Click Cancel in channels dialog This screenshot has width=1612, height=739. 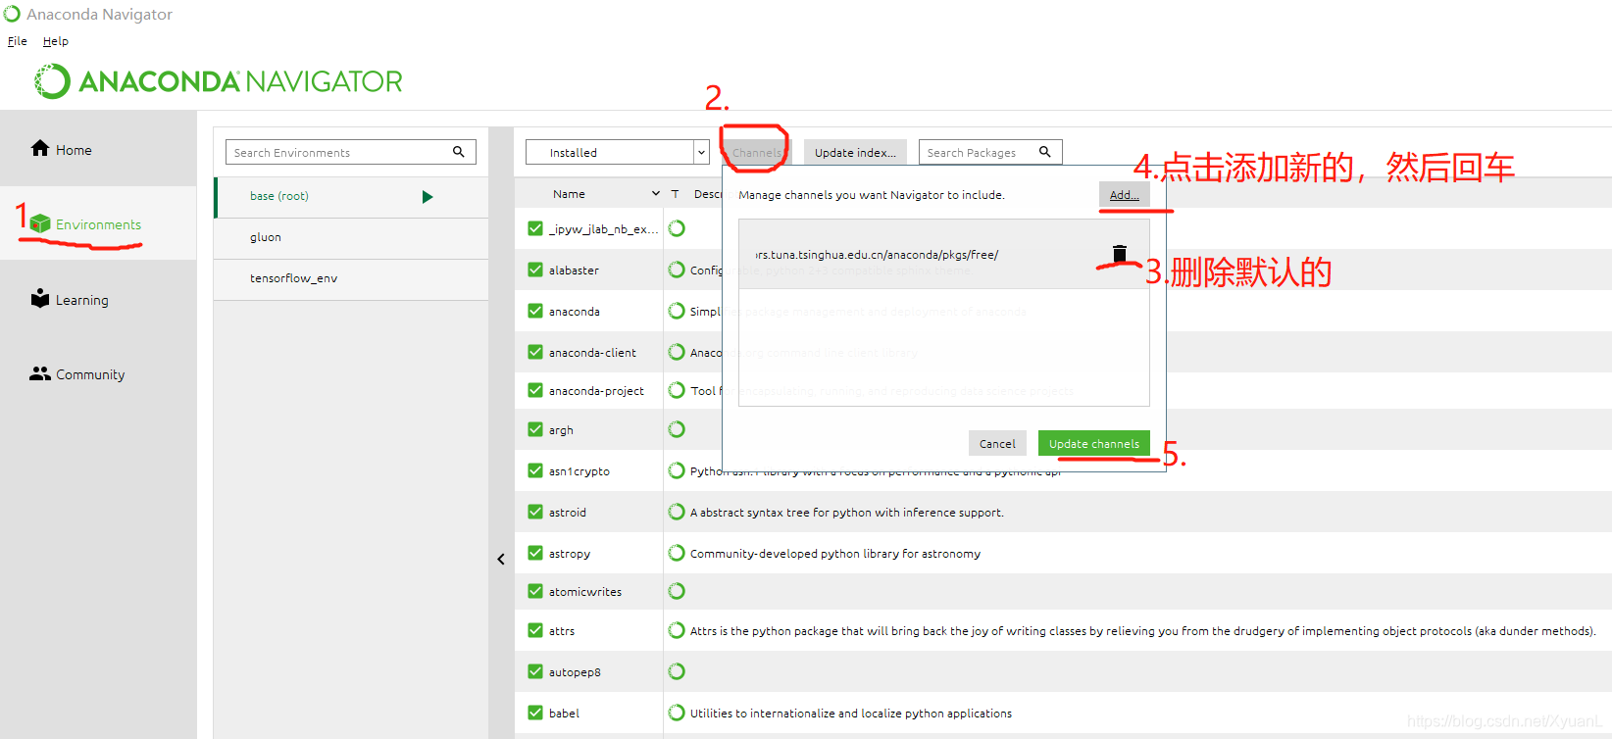997,444
